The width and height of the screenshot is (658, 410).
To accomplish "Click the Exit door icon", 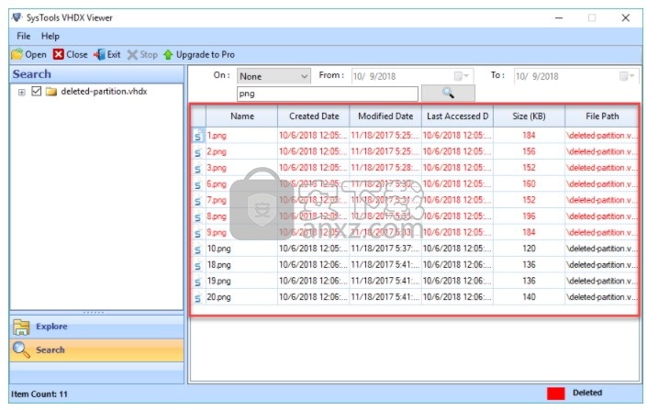I will (99, 54).
